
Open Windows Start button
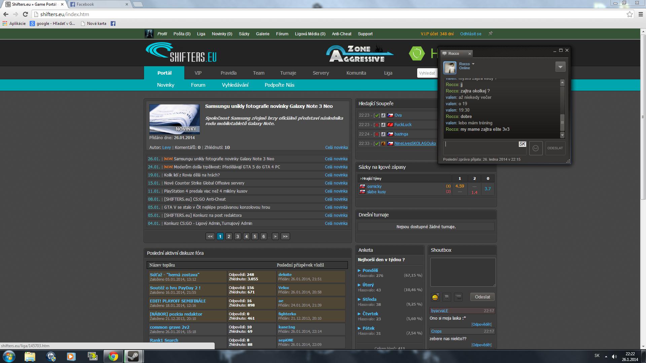(9, 356)
